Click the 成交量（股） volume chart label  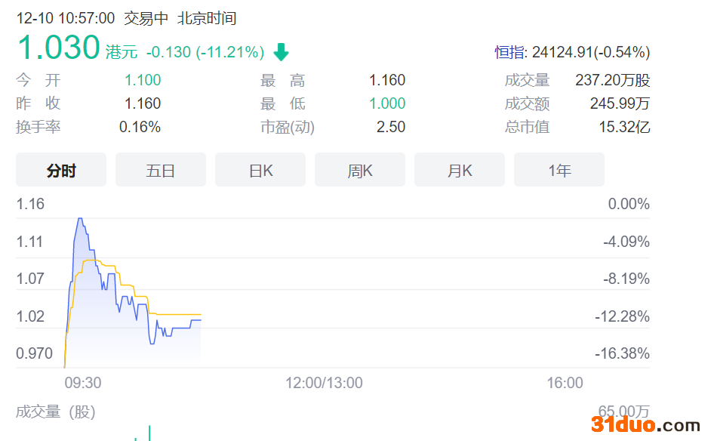(56, 412)
